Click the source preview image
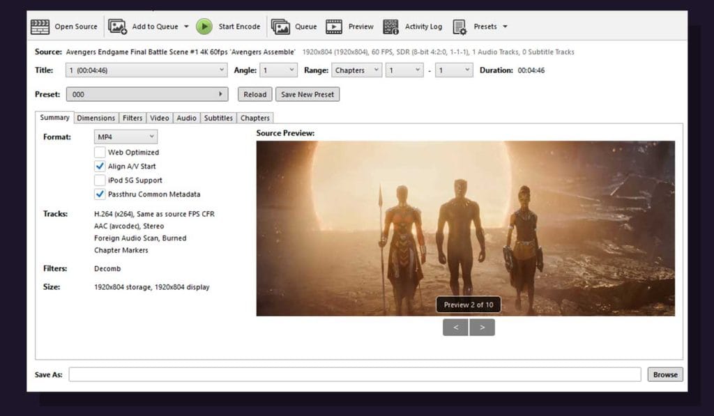The width and height of the screenshot is (714, 416). click(465, 228)
